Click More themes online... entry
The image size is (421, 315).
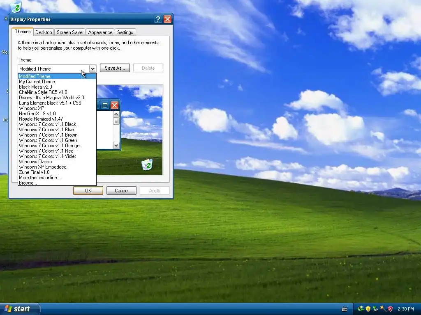[57, 178]
